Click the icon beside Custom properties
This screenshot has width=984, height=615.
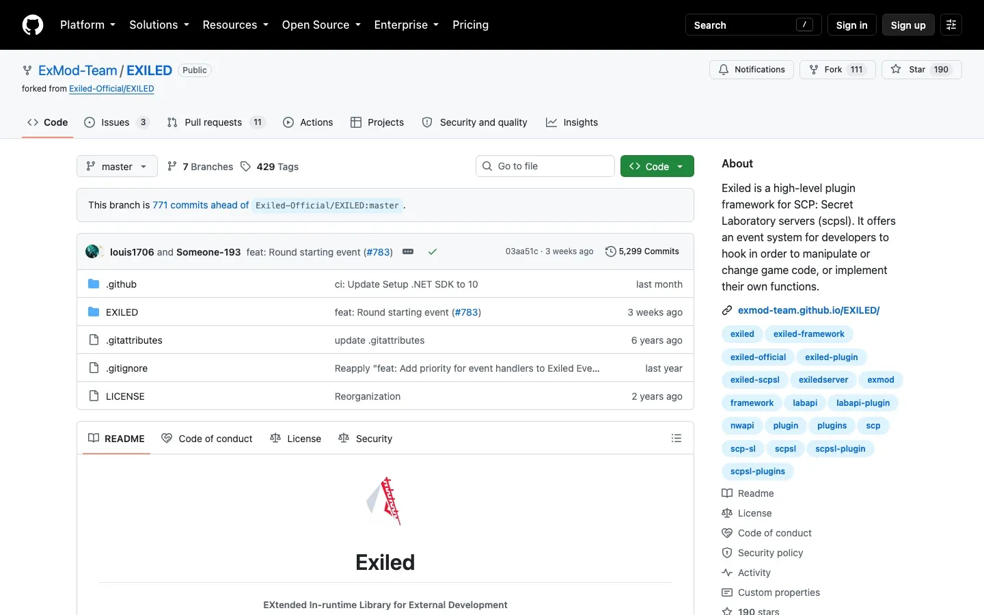[x=727, y=592]
